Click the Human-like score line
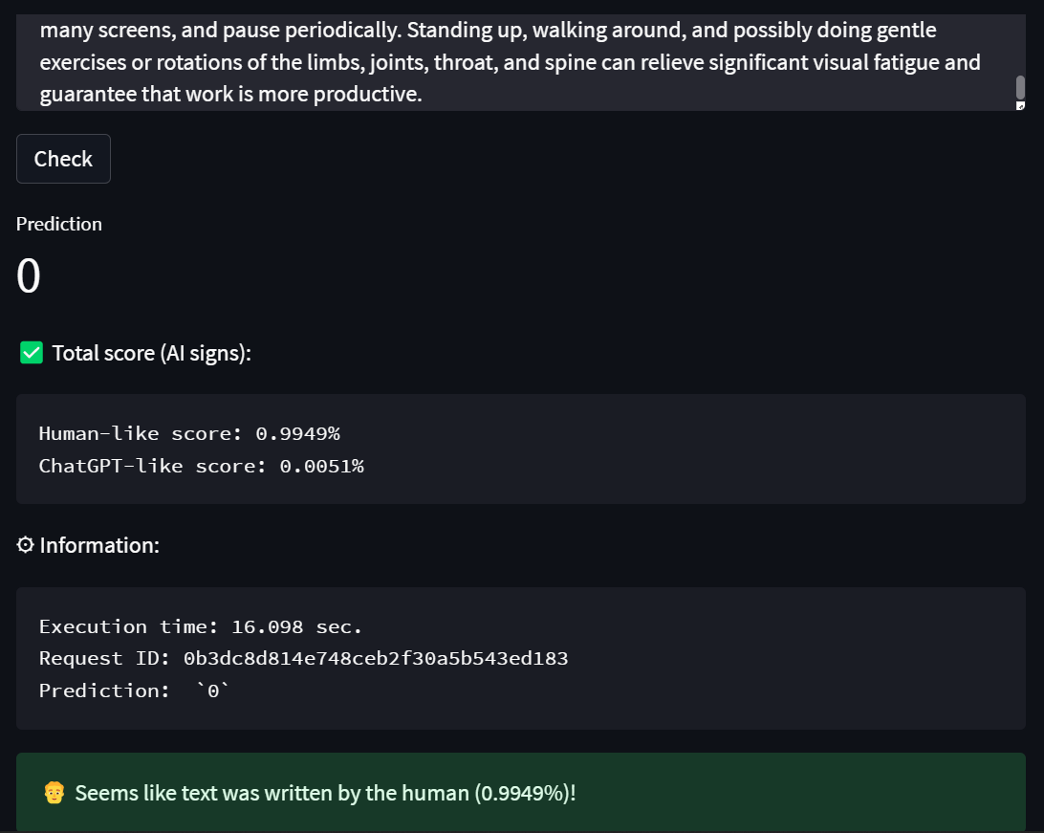Image resolution: width=1044 pixels, height=833 pixels. 189,433
